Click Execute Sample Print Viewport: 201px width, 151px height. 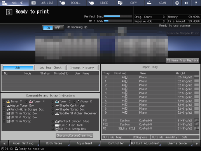tap(183, 33)
